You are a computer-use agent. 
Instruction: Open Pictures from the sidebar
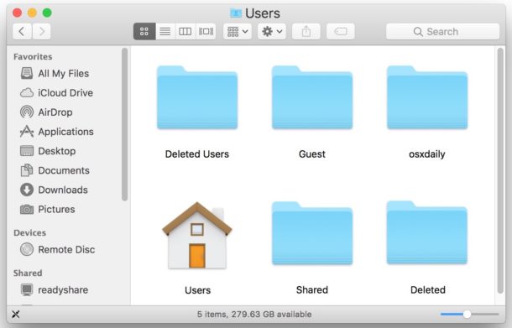click(48, 209)
